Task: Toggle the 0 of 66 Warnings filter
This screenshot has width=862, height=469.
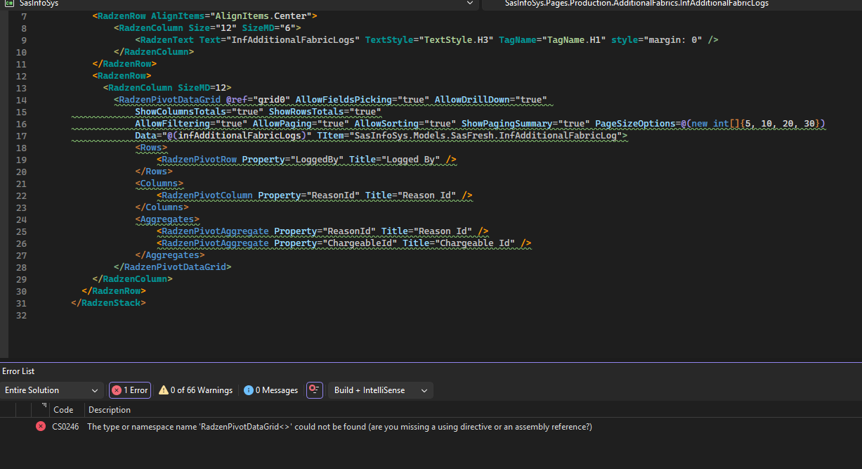Action: point(195,390)
